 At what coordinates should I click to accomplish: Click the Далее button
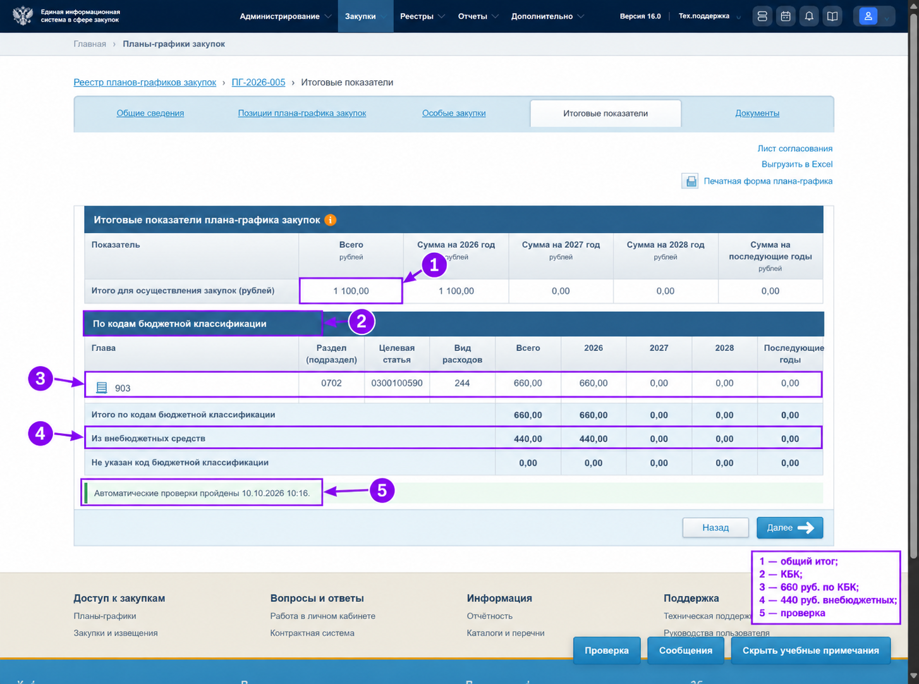[x=790, y=528]
